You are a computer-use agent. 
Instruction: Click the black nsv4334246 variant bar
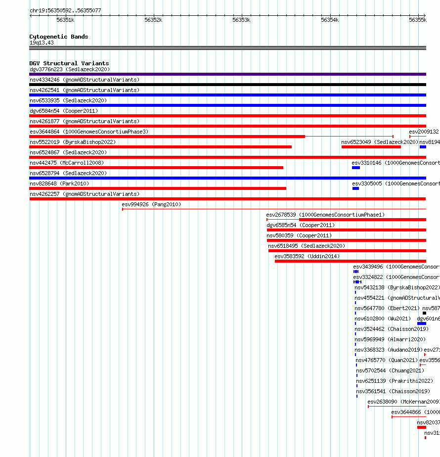tap(227, 85)
